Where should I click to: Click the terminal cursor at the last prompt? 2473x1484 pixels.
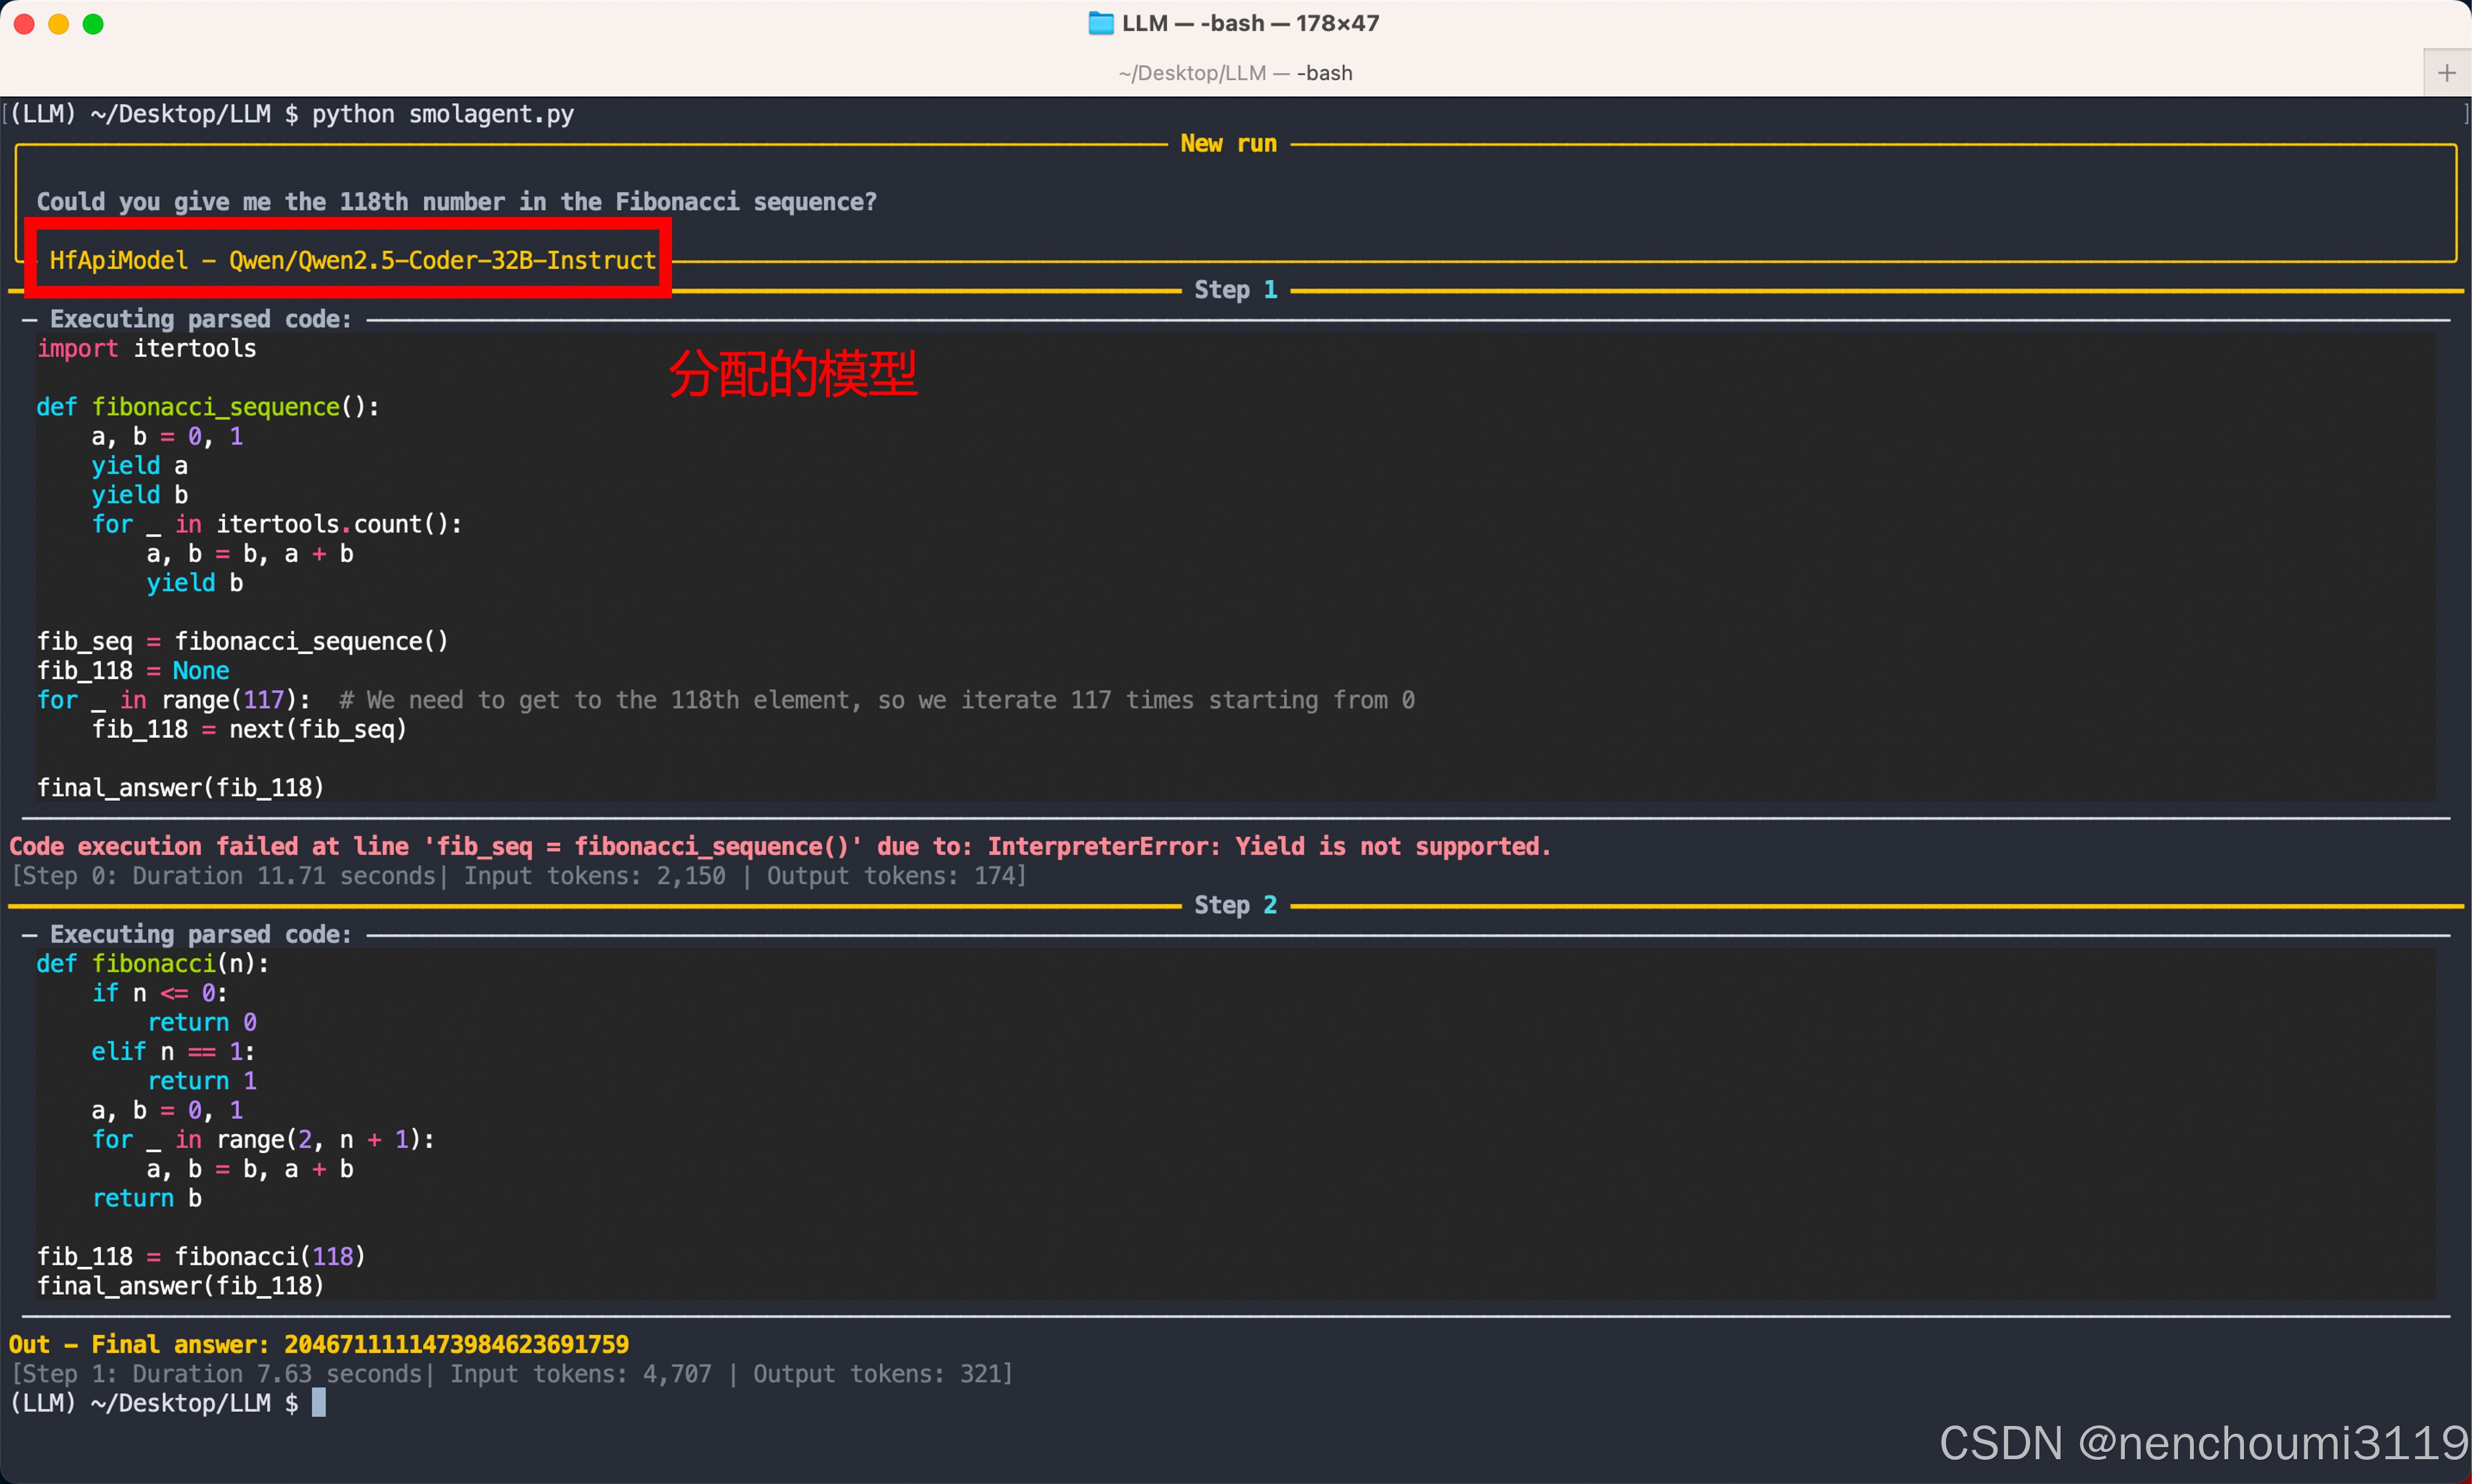point(319,1402)
